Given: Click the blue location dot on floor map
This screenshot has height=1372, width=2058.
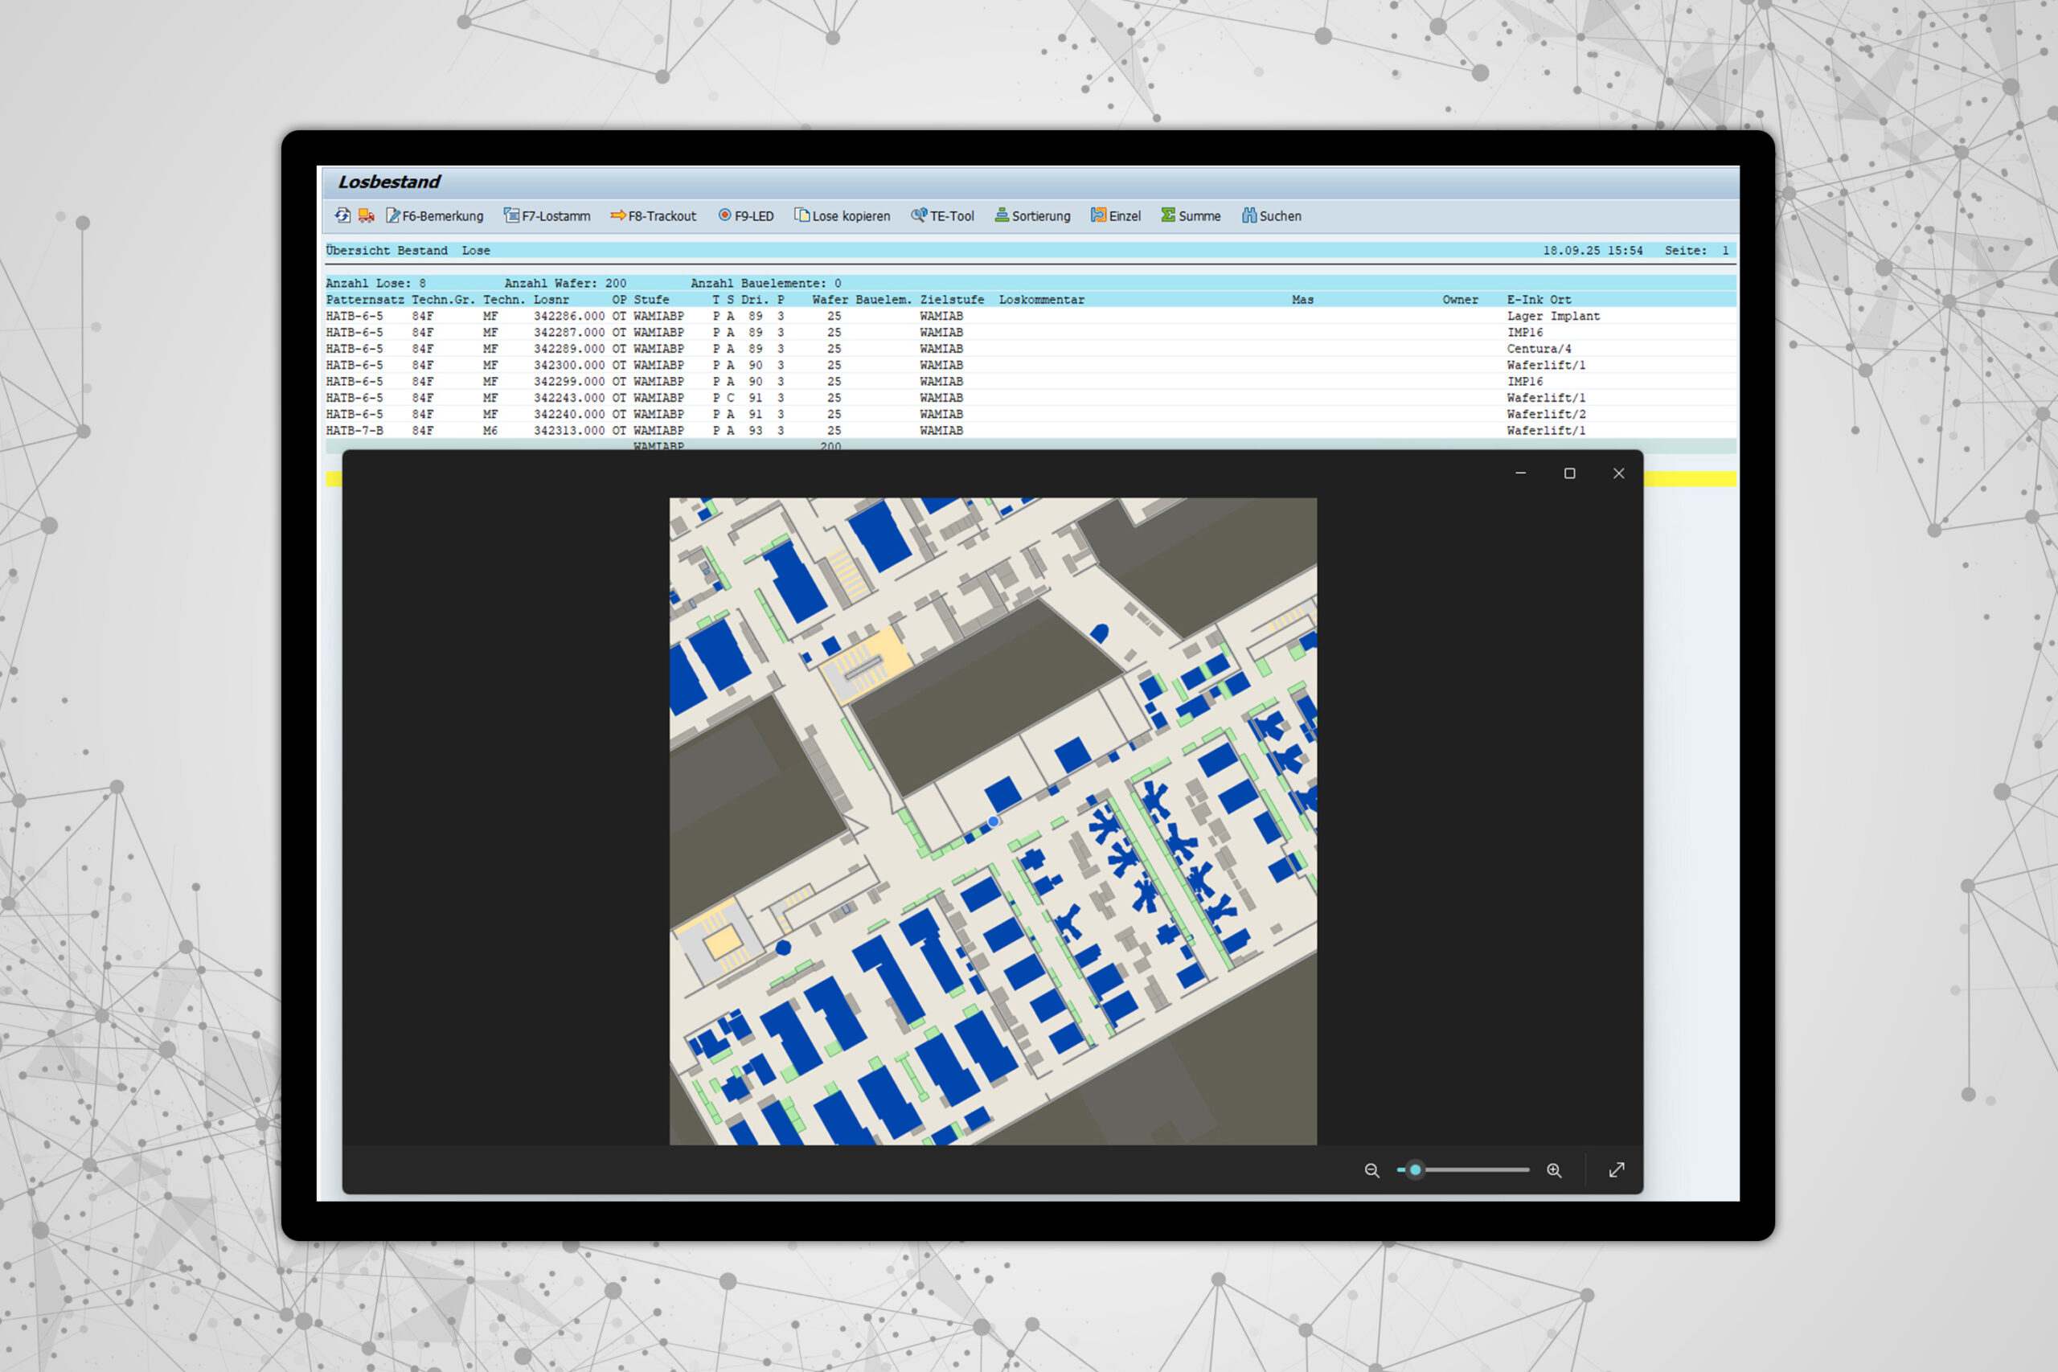Looking at the screenshot, I should [x=993, y=821].
